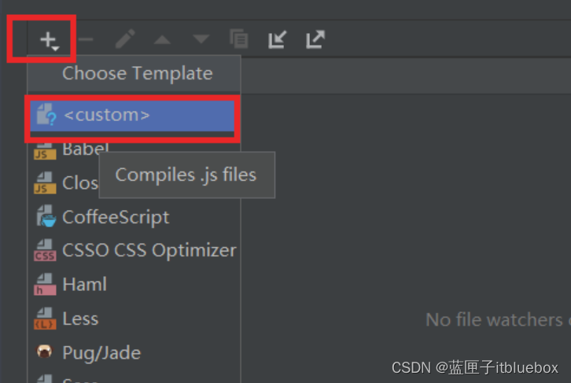Screen dimensions: 571x383
Task: Pick the partially hidden Closure Compiler entry
Action: click(79, 183)
